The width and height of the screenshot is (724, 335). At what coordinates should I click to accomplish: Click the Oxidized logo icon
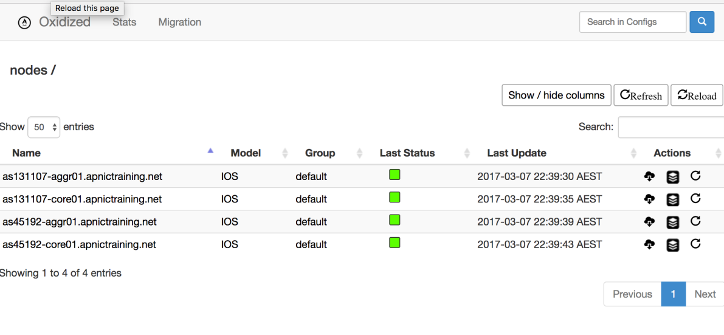(24, 22)
